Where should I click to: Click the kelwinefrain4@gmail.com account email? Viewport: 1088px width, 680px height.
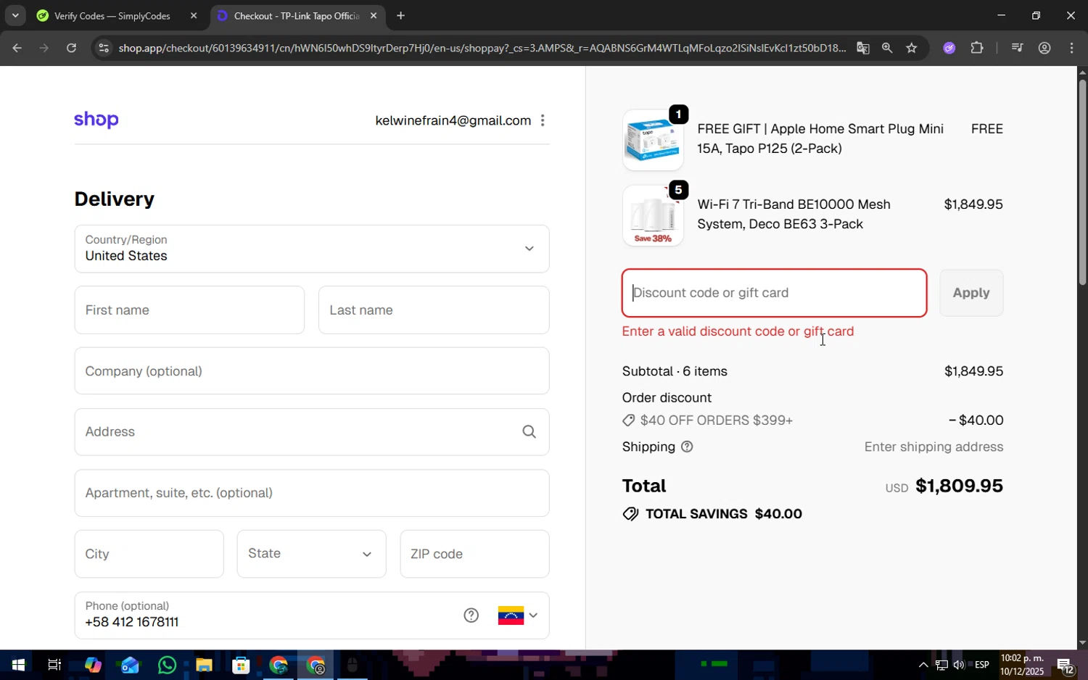[x=453, y=120]
